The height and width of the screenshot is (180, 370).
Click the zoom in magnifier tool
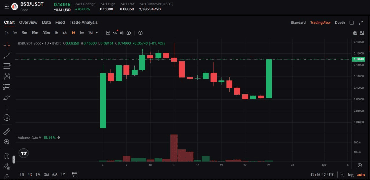click(x=7, y=142)
